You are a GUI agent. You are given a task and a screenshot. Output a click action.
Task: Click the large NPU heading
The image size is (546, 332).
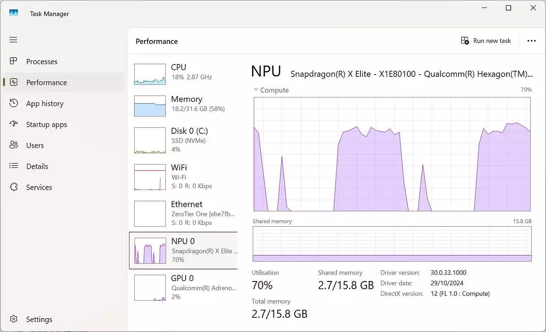[266, 71]
